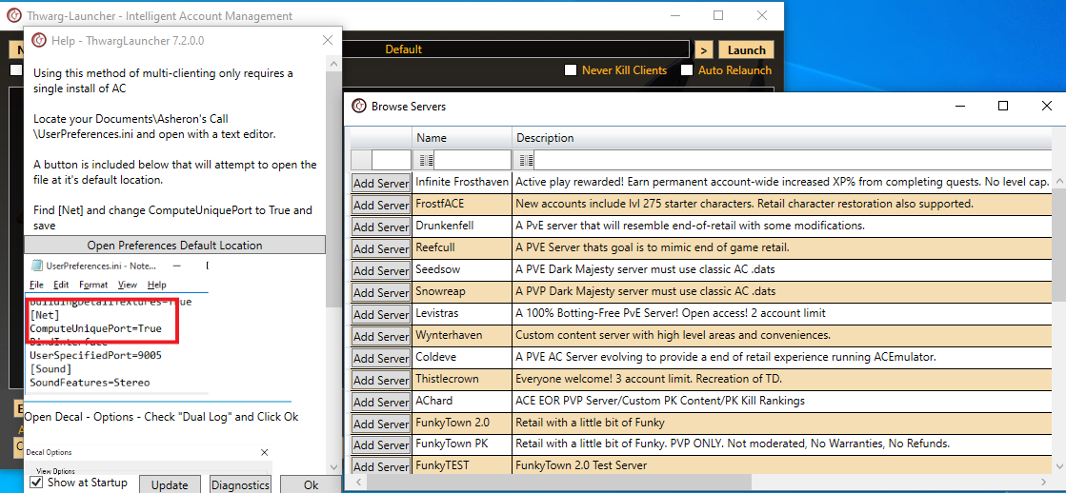
Task: Open the Diagnostics button in Help
Action: pyautogui.click(x=240, y=484)
